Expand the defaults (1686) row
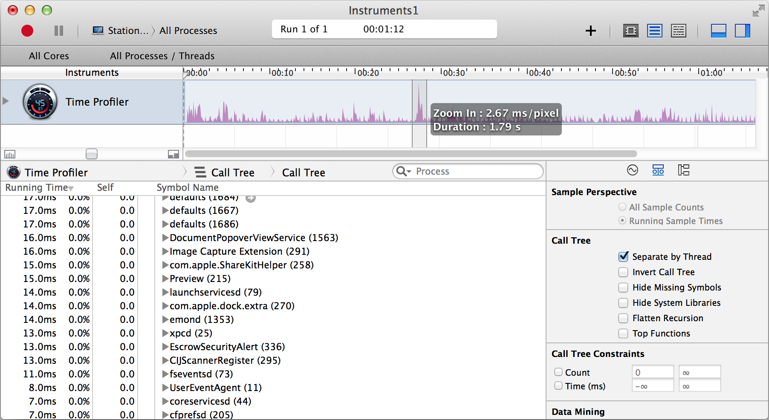Viewport: 769px width, 420px height. (x=165, y=224)
